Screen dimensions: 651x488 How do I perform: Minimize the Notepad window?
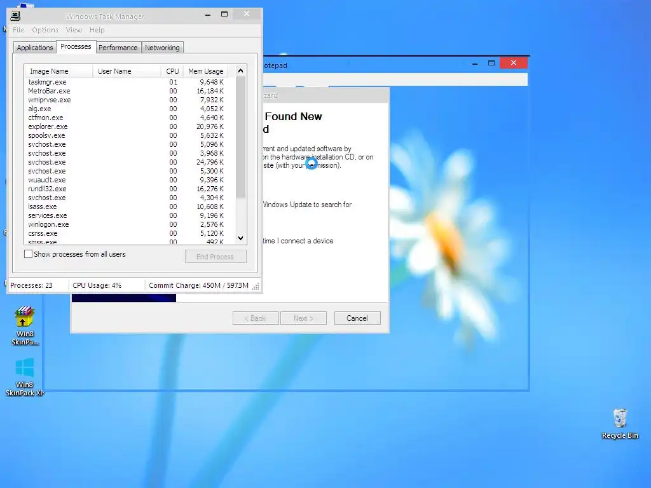[x=475, y=63]
